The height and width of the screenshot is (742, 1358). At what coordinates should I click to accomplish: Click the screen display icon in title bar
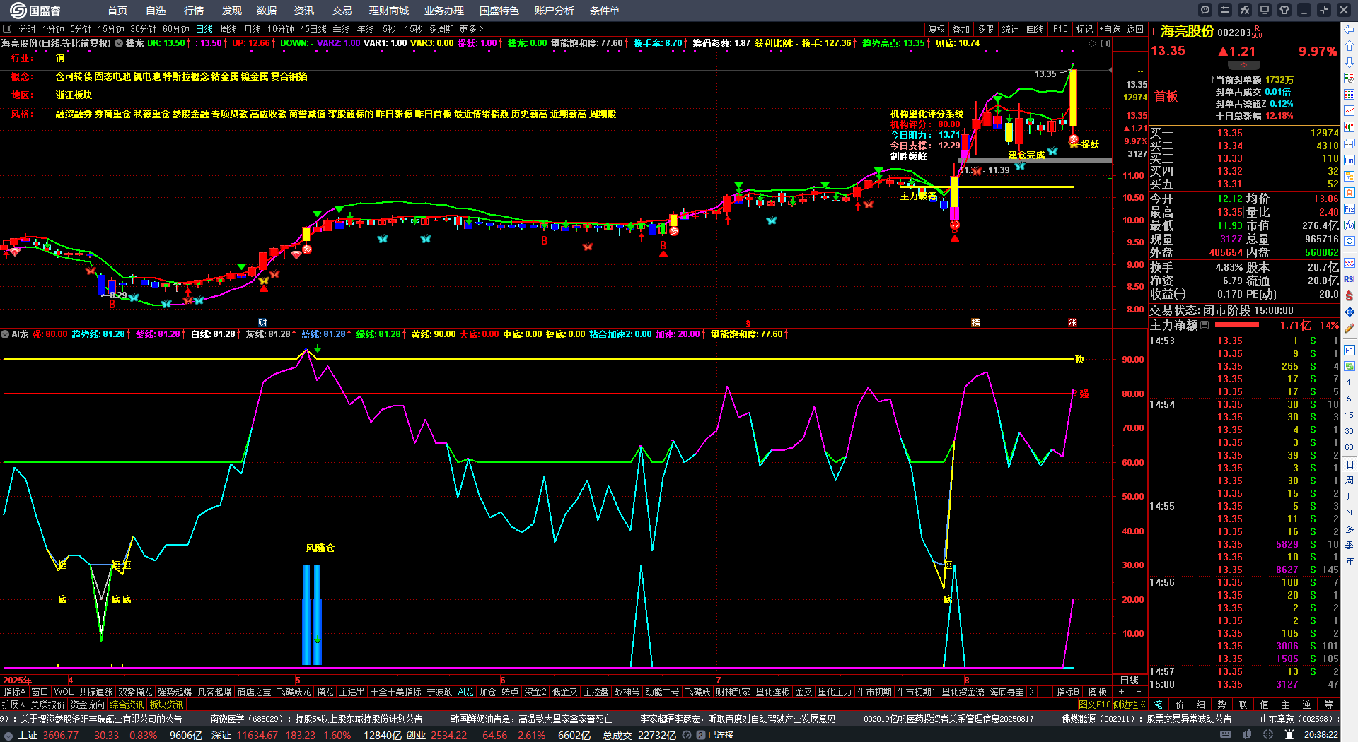(x=1265, y=10)
